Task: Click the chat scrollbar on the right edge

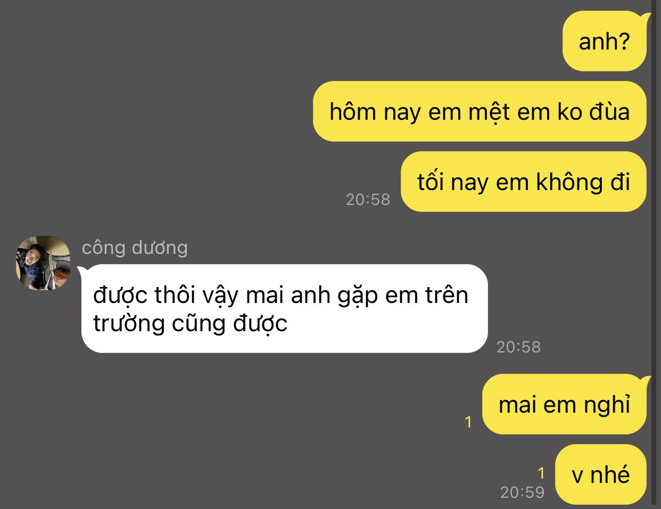Action: [x=654, y=254]
